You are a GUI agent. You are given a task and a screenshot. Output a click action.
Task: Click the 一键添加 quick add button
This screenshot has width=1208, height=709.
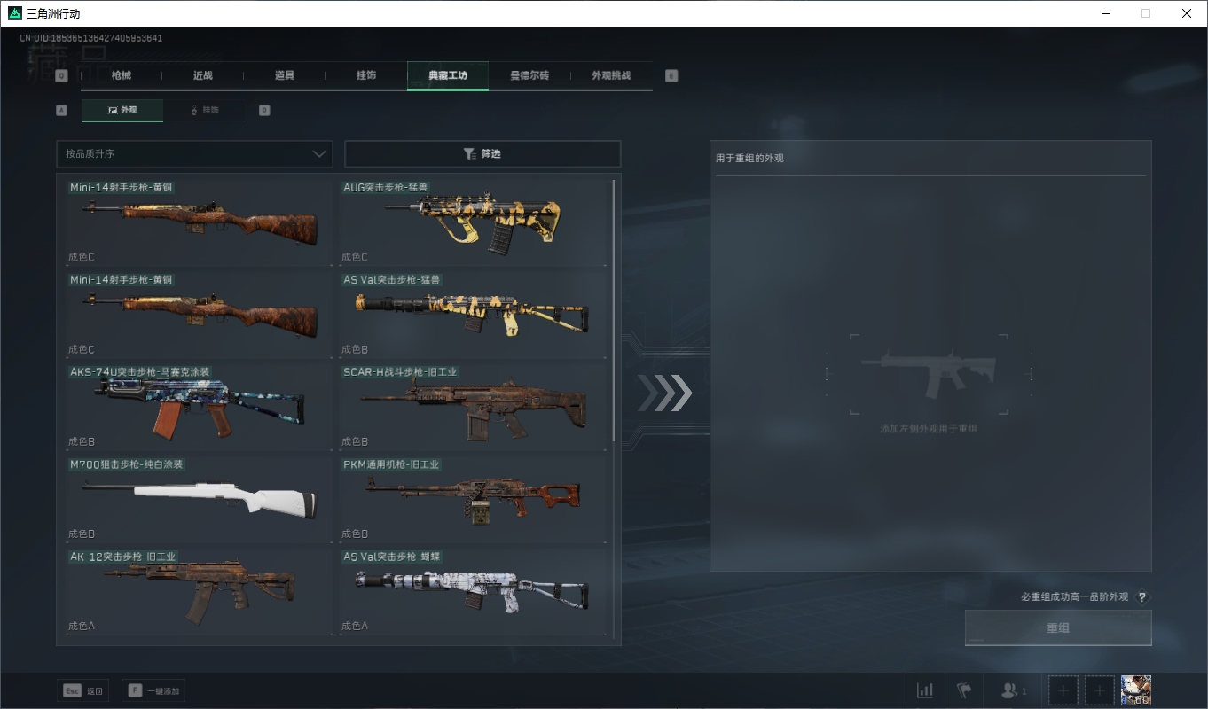[x=154, y=691]
